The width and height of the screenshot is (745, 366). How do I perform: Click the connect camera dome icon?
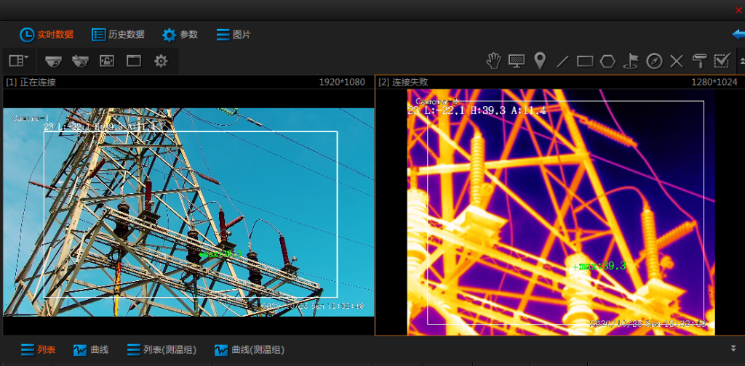tap(54, 61)
